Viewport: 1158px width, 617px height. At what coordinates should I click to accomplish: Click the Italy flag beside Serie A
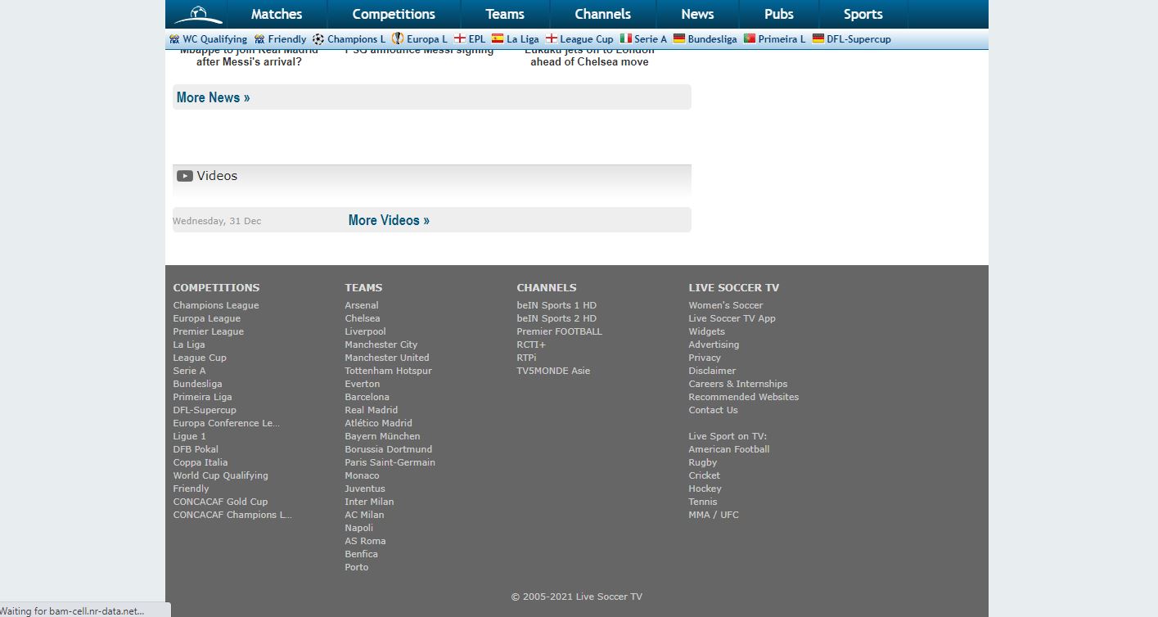click(x=626, y=38)
